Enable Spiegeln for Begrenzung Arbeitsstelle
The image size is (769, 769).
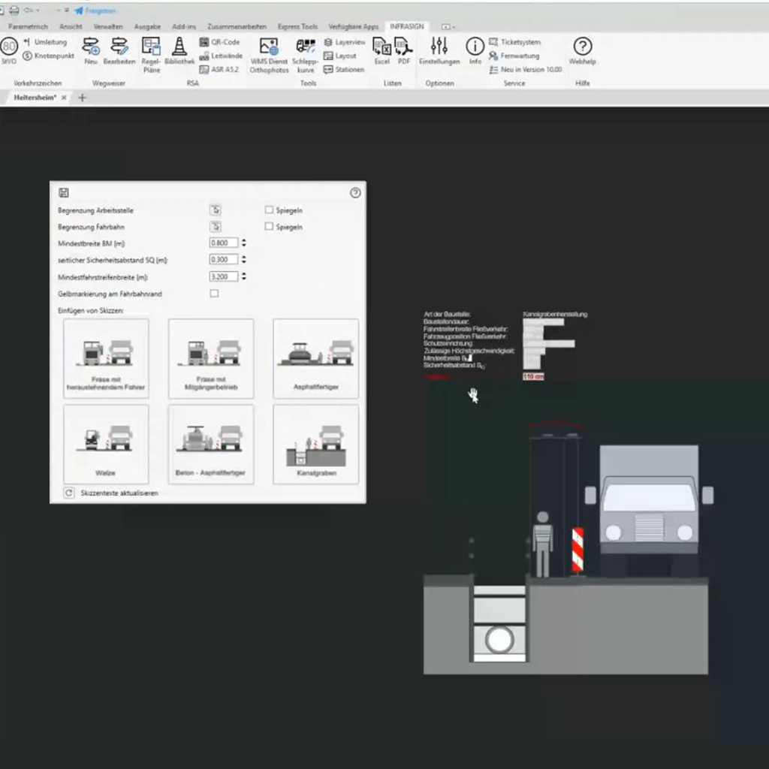[x=269, y=210]
